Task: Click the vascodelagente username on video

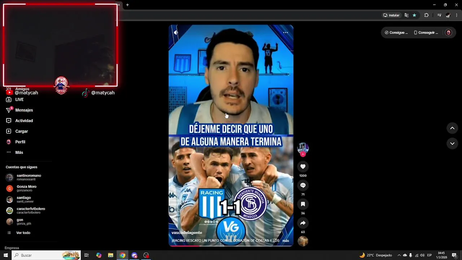Action: click(187, 233)
